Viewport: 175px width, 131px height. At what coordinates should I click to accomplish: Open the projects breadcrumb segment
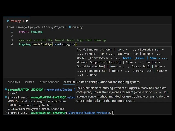tap(35, 27)
